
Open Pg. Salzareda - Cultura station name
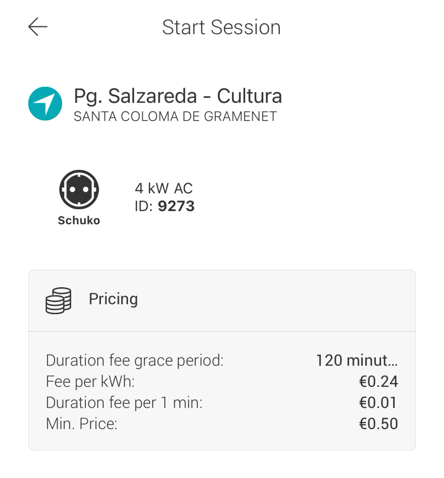point(178,96)
